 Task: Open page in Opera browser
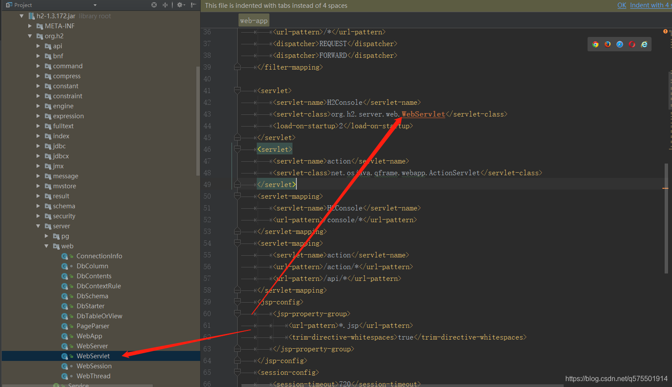[x=632, y=44]
